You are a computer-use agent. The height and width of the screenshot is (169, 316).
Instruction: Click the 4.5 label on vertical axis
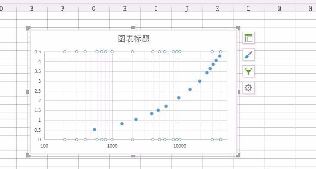pyautogui.click(x=37, y=51)
